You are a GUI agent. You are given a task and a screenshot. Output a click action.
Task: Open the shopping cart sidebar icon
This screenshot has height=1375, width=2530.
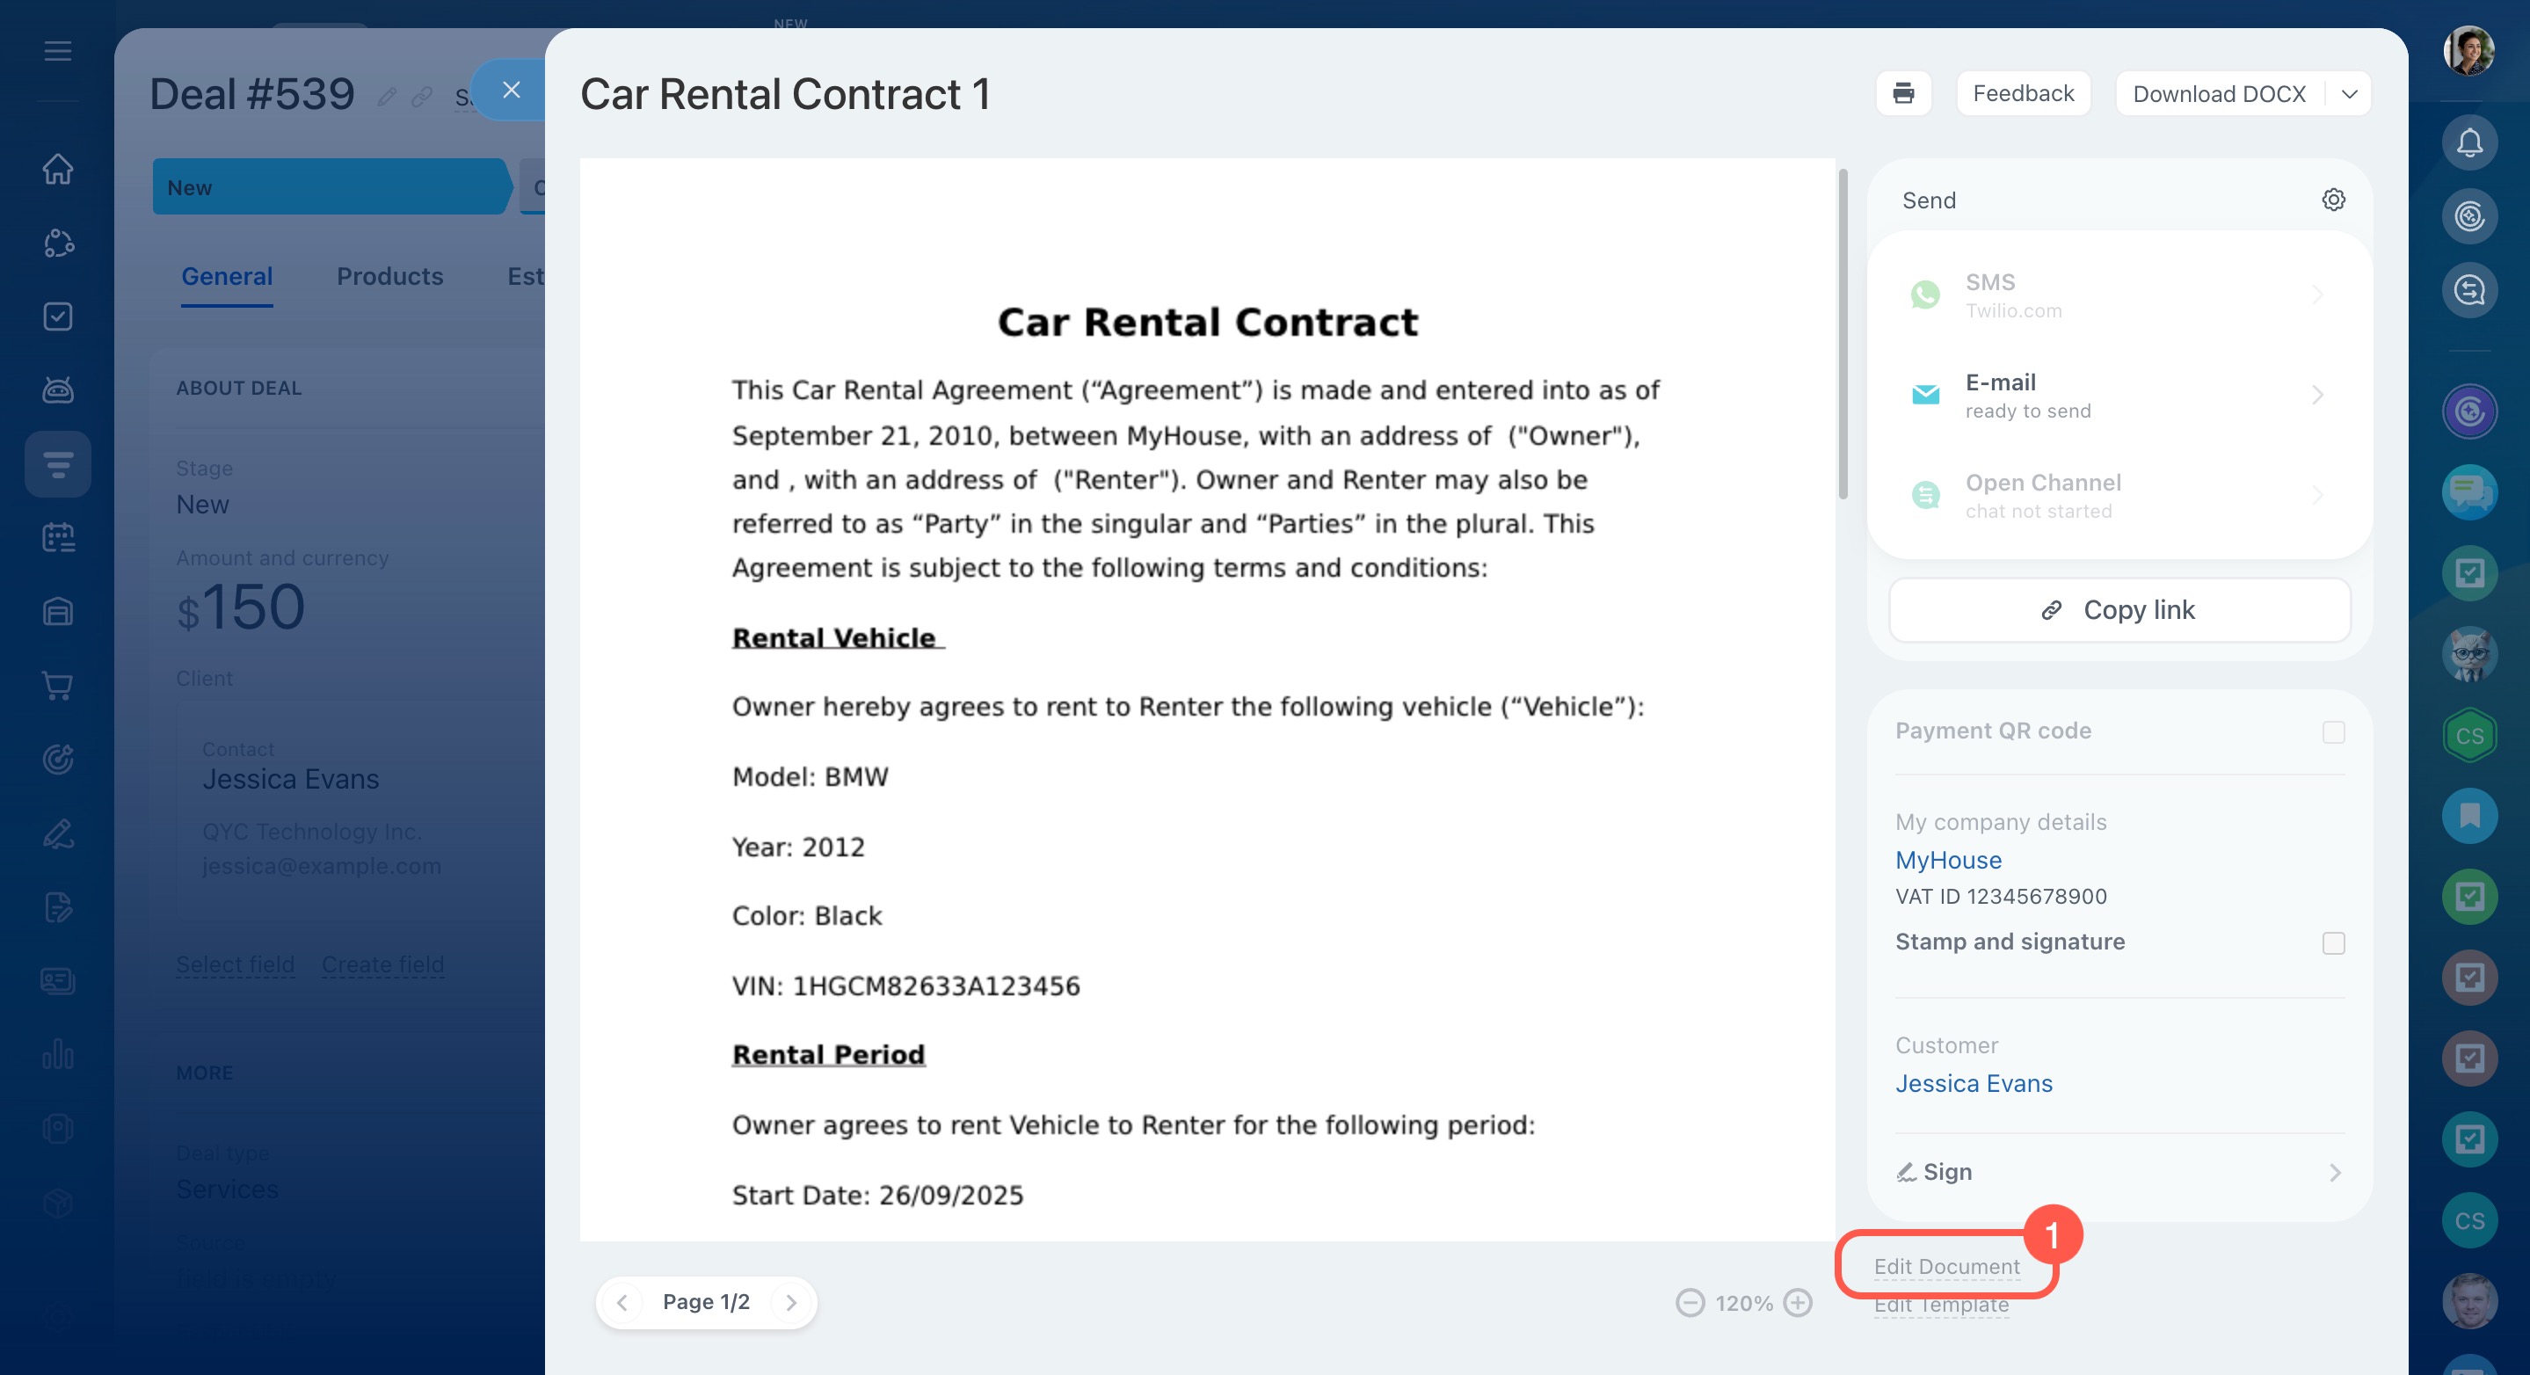[x=58, y=686]
